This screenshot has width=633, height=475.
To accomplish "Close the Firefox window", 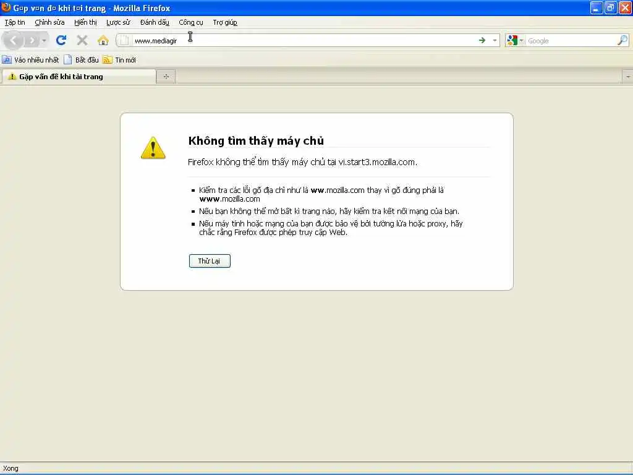I will (x=625, y=7).
